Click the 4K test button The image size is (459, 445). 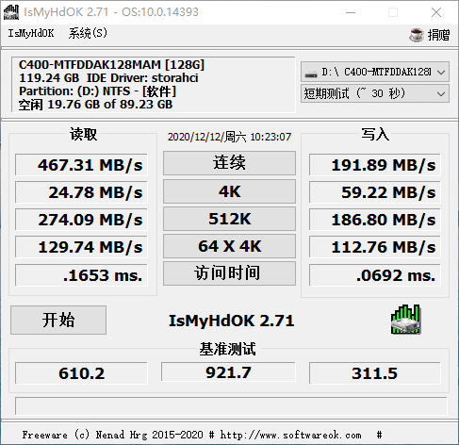(229, 191)
